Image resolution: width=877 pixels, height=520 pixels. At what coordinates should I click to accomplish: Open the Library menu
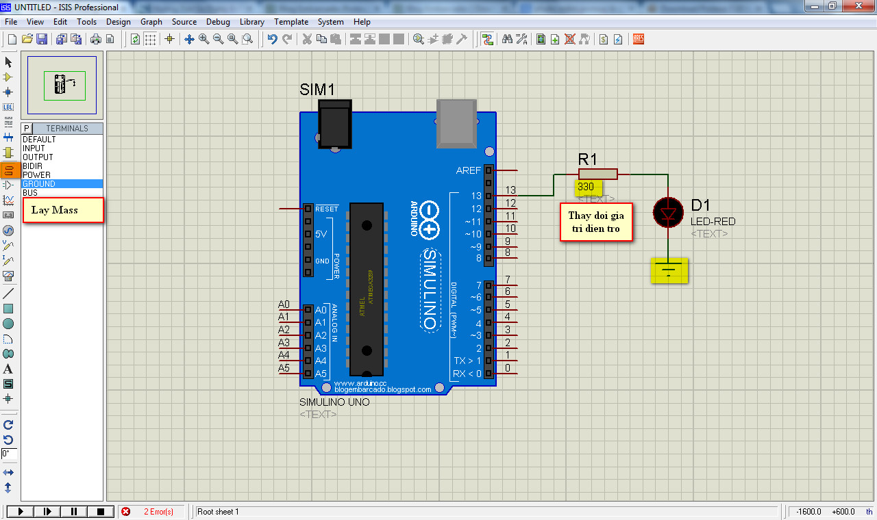(251, 22)
